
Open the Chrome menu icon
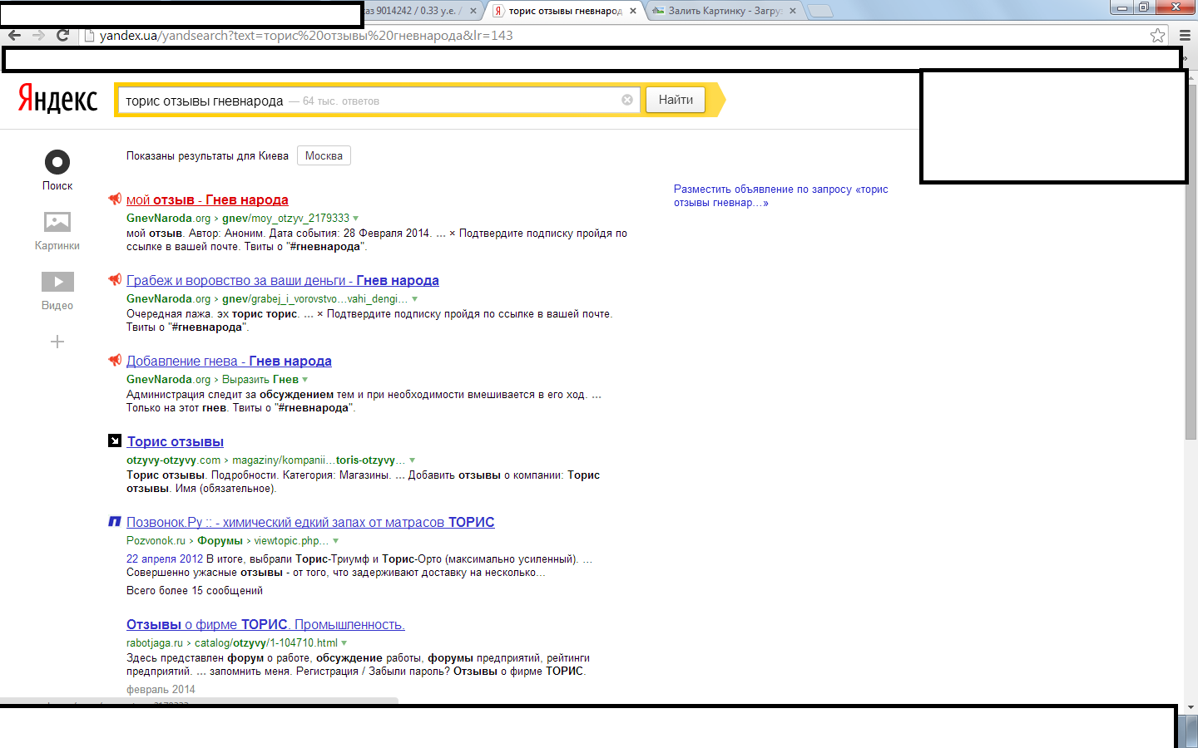pos(1185,35)
